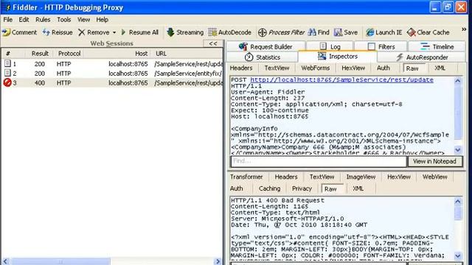
Task: Click session 2 URL /SampleService/entityfix/
Action: [x=189, y=74]
